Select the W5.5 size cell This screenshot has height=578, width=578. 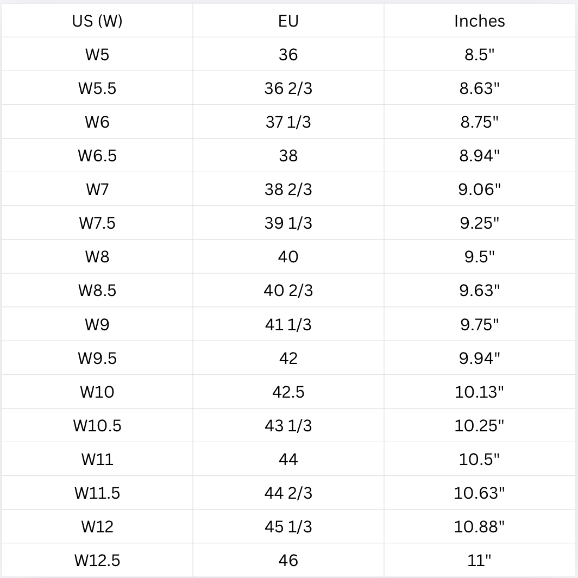pyautogui.click(x=97, y=88)
